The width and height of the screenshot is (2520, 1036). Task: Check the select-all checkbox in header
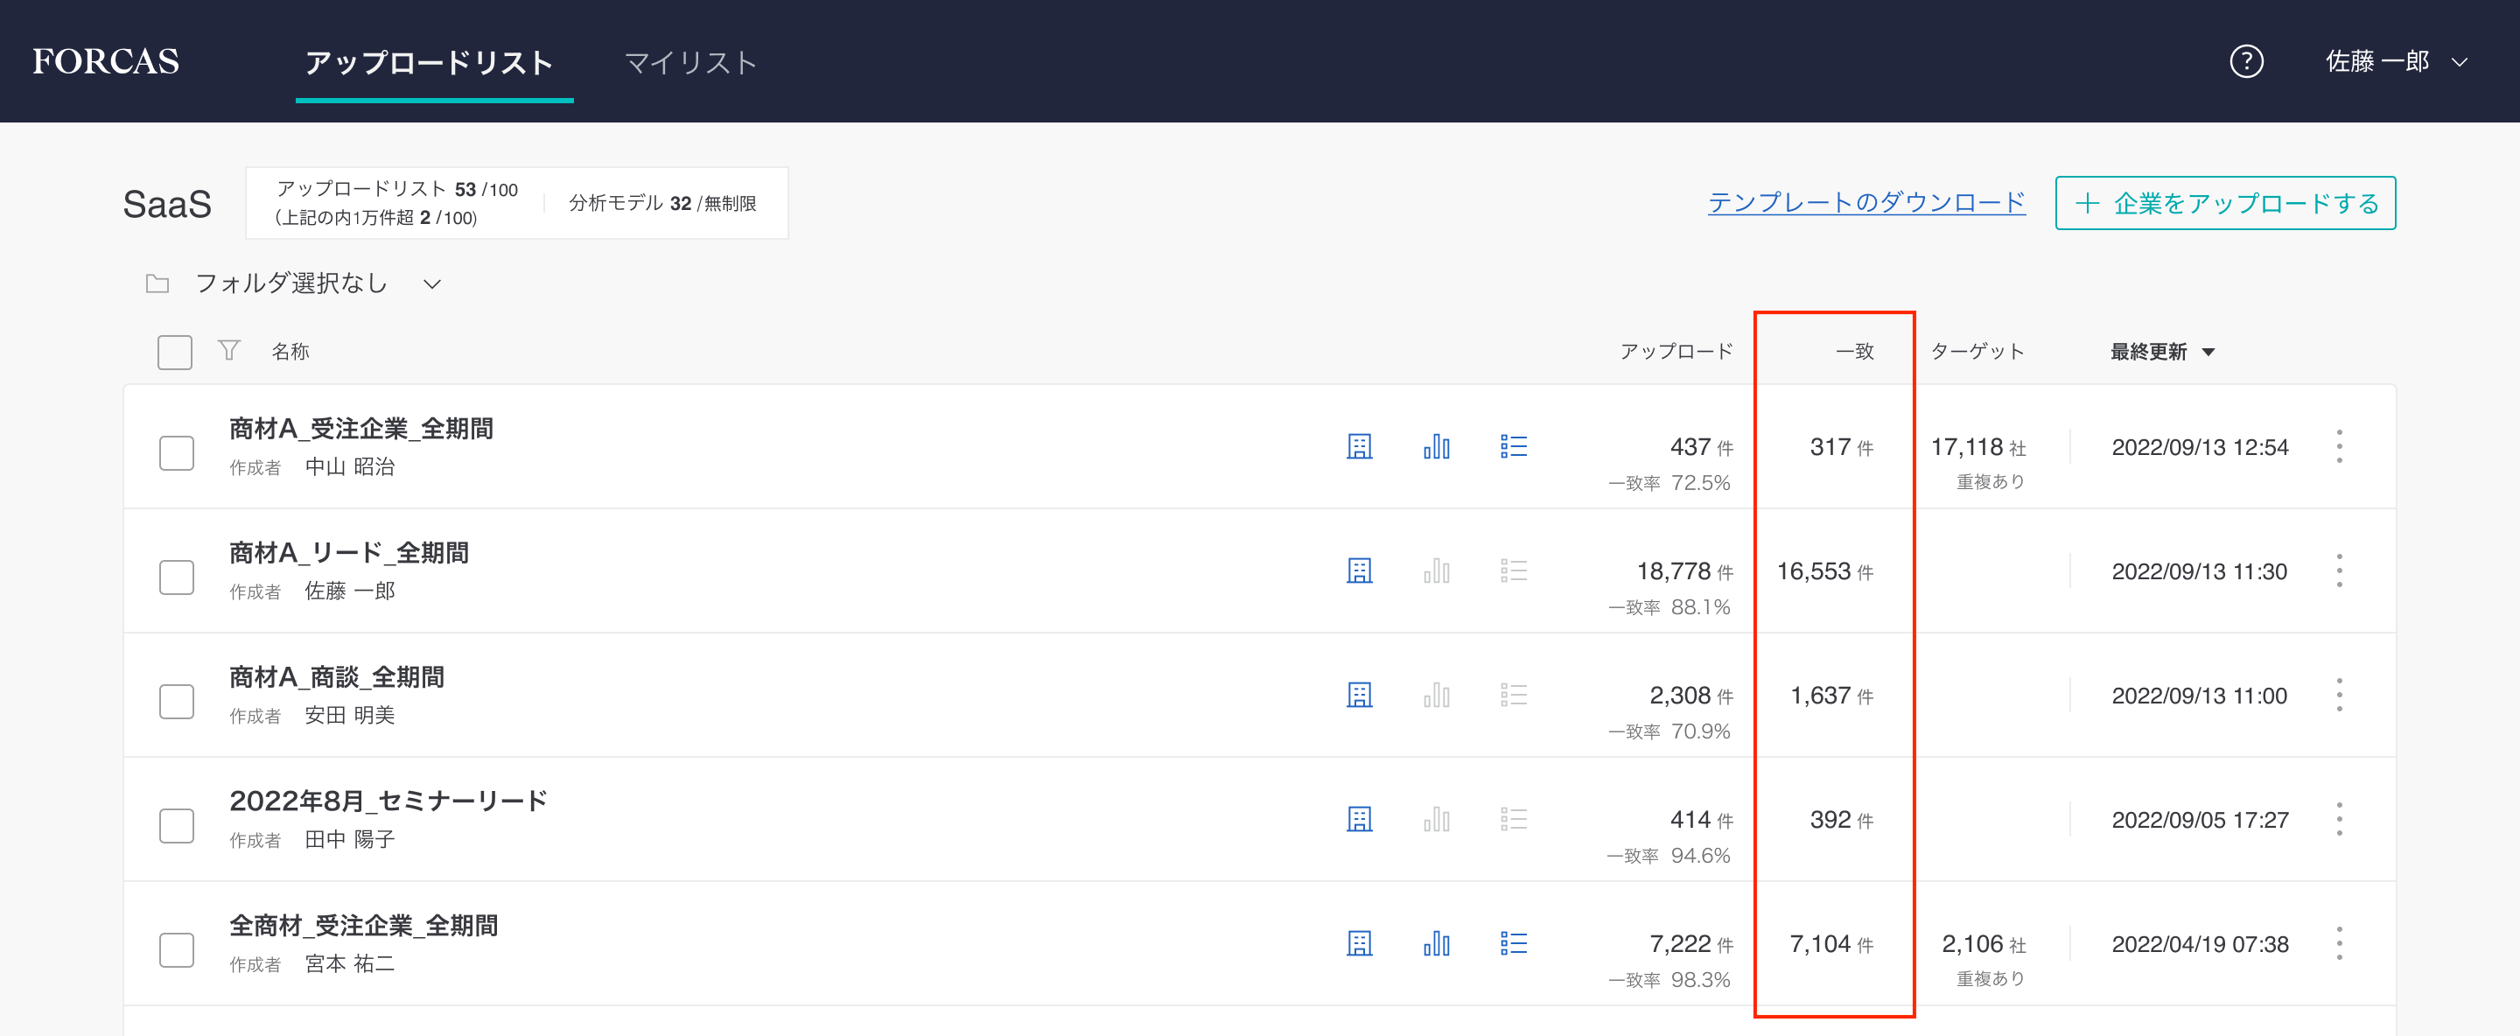pos(175,352)
